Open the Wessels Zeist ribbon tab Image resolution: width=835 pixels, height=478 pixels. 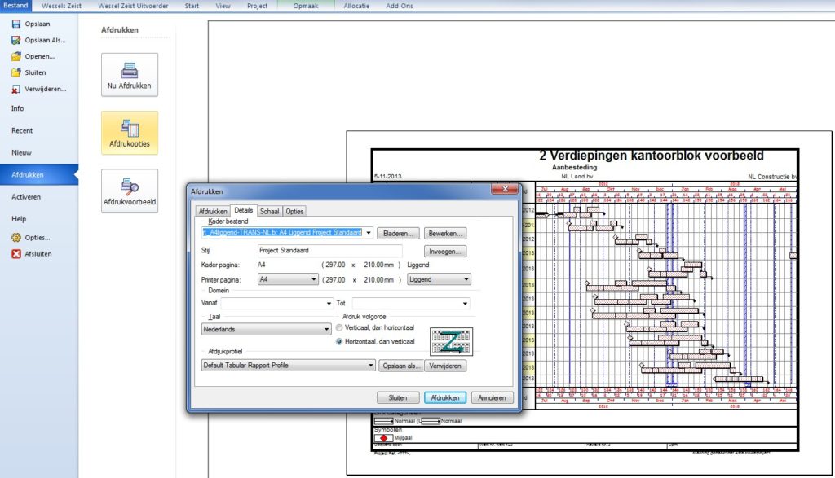point(62,6)
